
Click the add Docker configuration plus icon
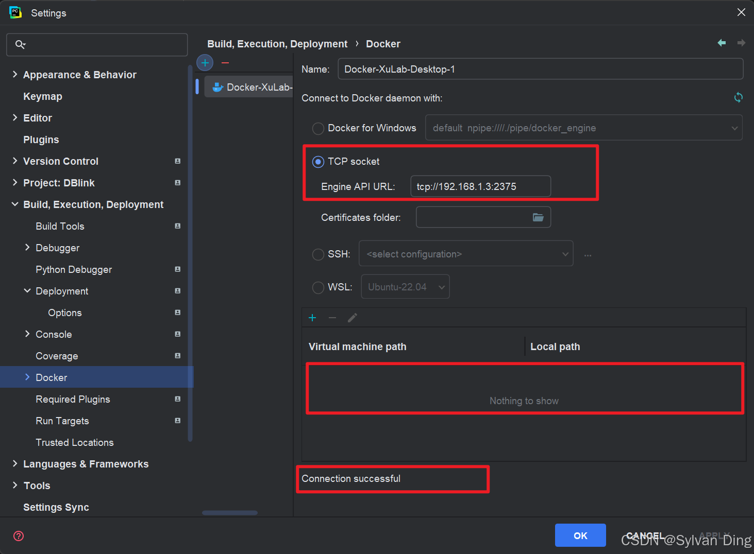205,63
